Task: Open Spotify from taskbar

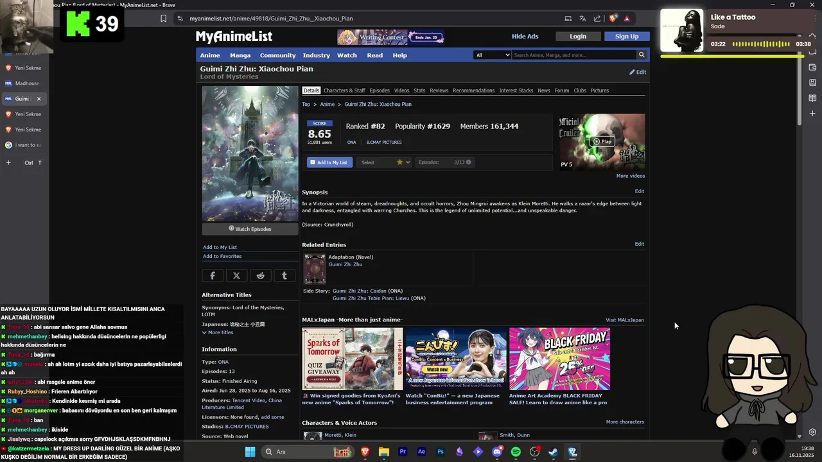Action: point(516,452)
